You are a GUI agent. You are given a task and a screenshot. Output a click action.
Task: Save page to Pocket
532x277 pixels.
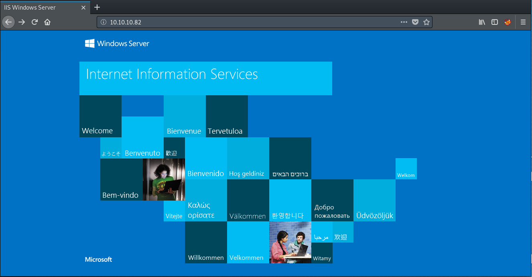pyautogui.click(x=415, y=22)
